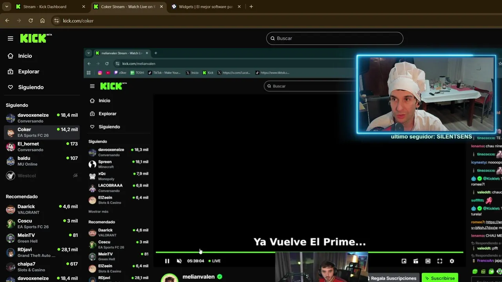The image size is (502, 282).
Task: Close the Widgets tab
Action: pos(239,7)
